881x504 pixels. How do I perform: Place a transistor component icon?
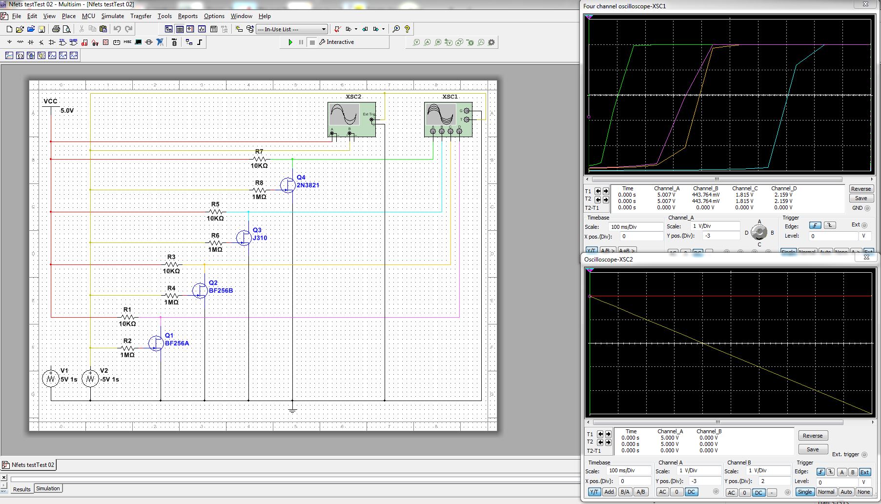[41, 42]
